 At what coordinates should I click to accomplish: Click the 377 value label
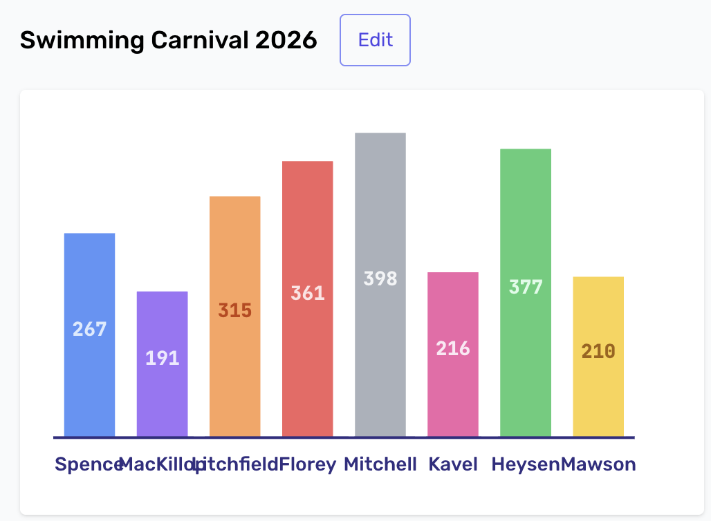526,287
